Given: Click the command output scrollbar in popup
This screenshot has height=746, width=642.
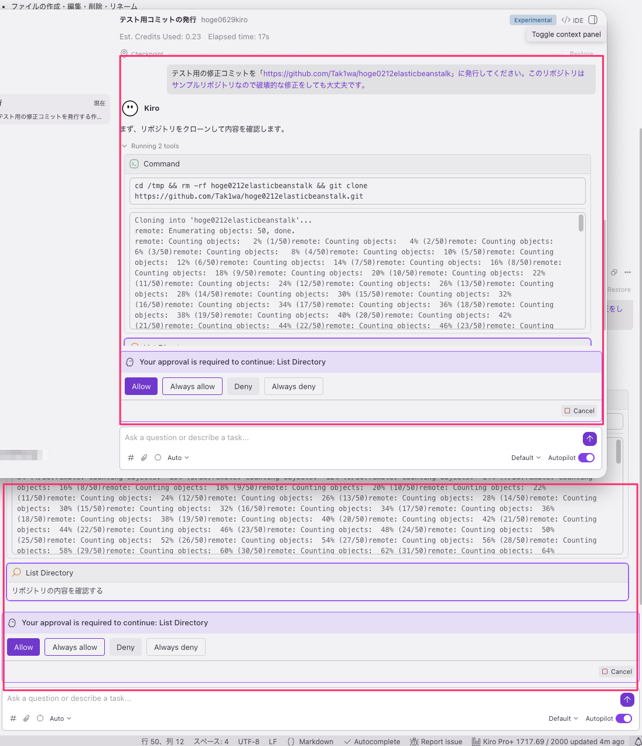Looking at the screenshot, I should pos(581,223).
